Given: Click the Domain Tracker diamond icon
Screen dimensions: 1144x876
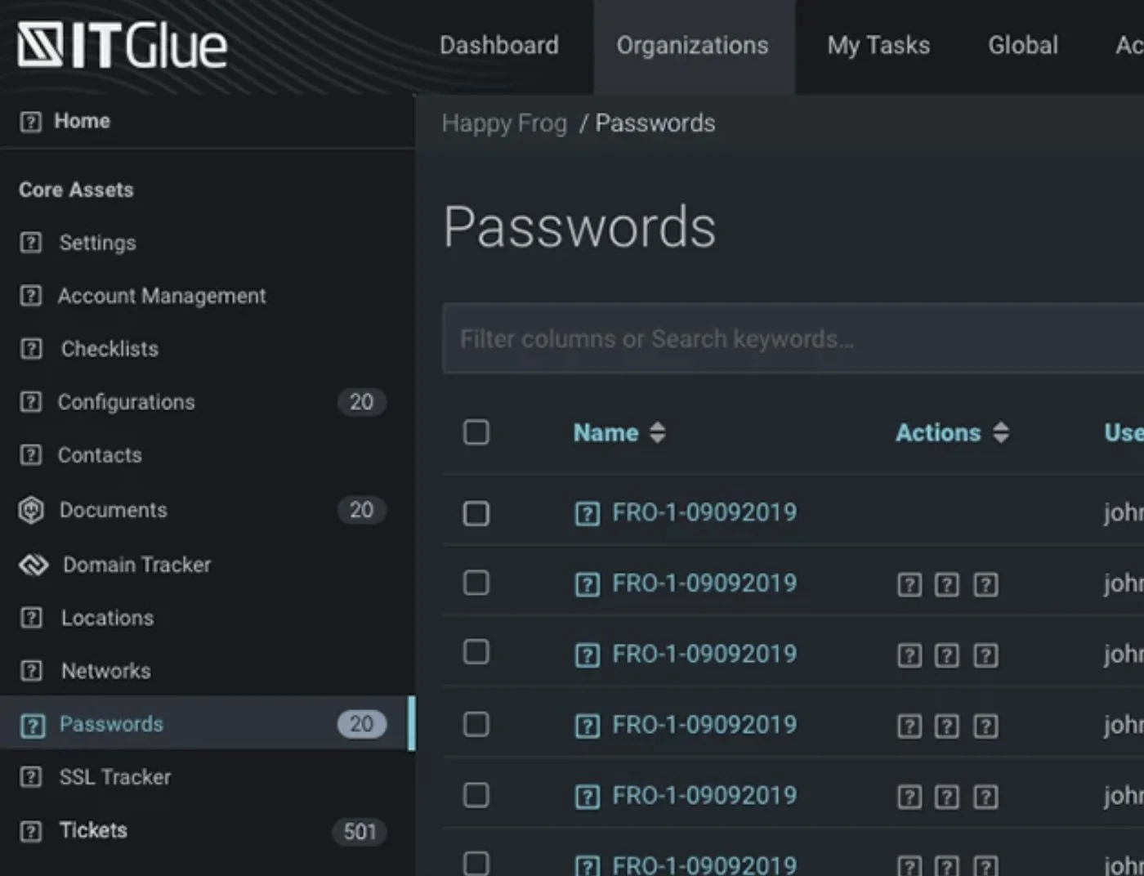Looking at the screenshot, I should [x=34, y=565].
